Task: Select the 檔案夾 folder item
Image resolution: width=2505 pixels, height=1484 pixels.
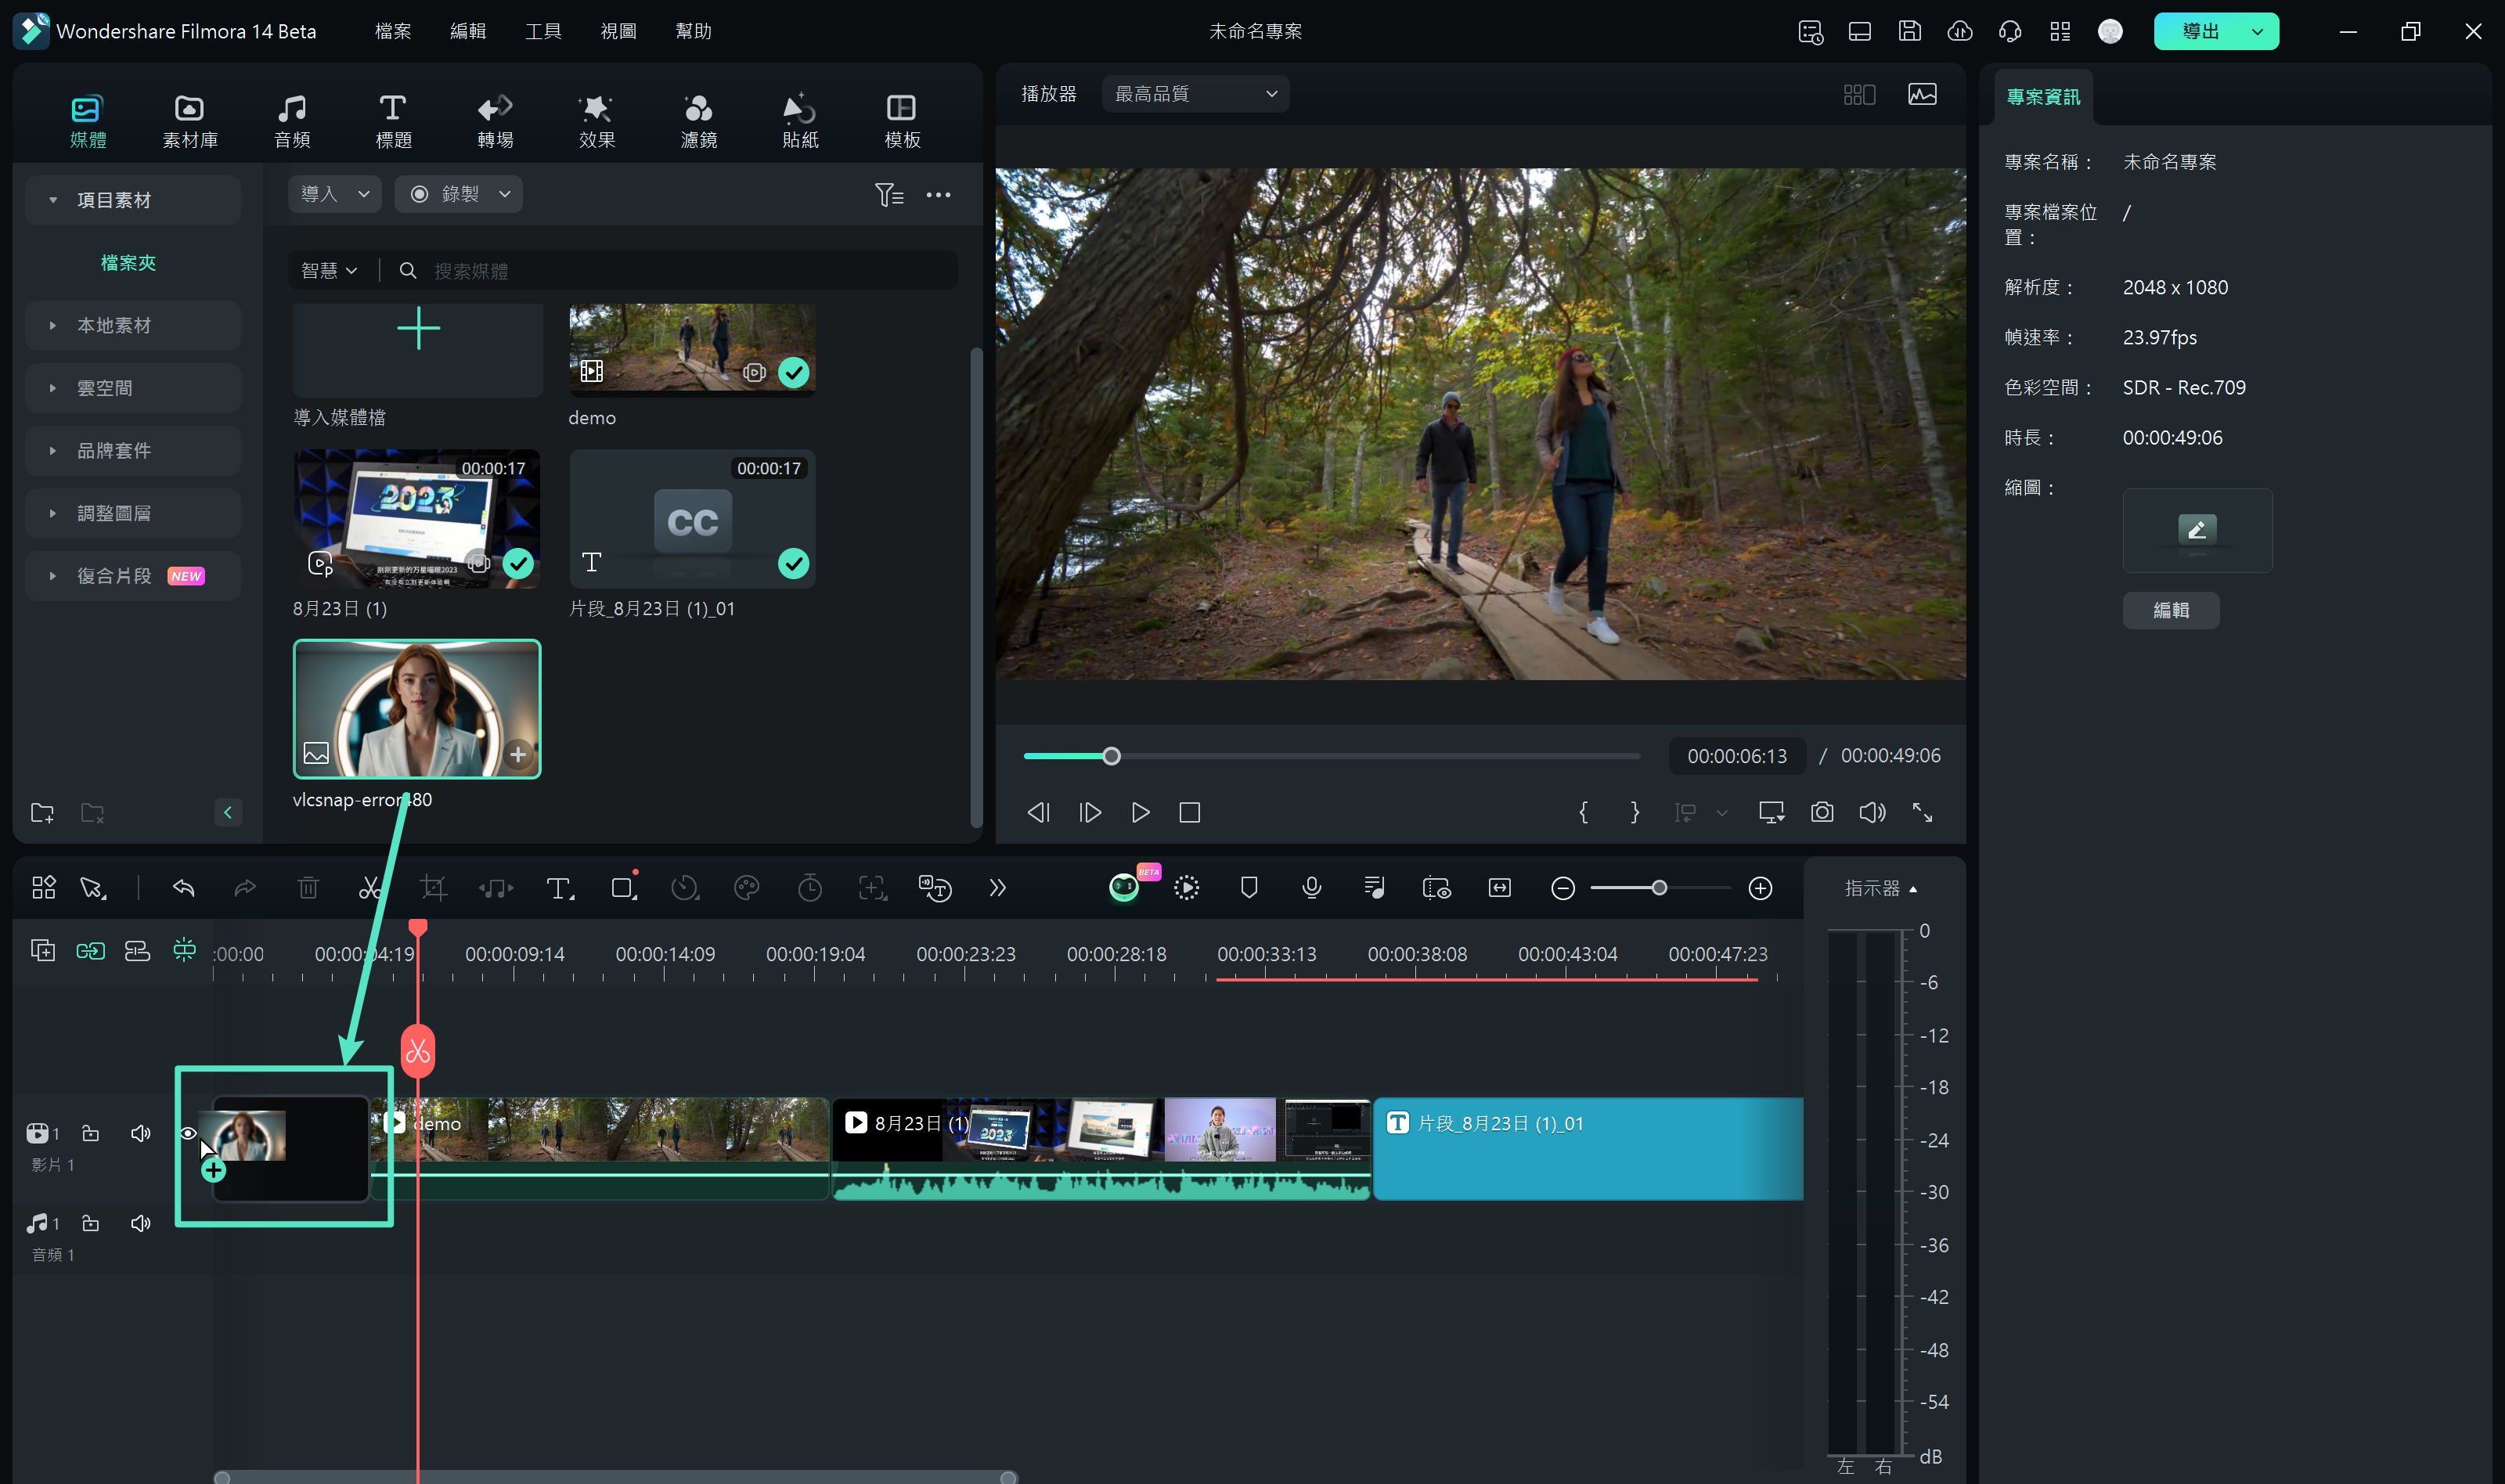Action: pos(128,263)
